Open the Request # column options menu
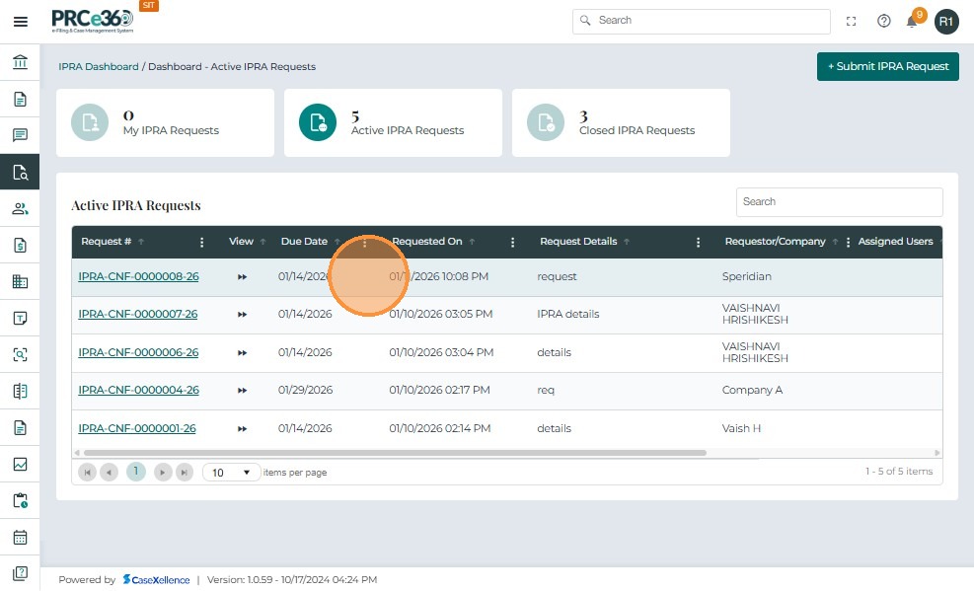This screenshot has width=974, height=591. tap(202, 242)
